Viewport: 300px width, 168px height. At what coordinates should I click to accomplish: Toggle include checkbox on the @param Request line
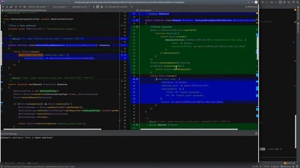point(137,125)
